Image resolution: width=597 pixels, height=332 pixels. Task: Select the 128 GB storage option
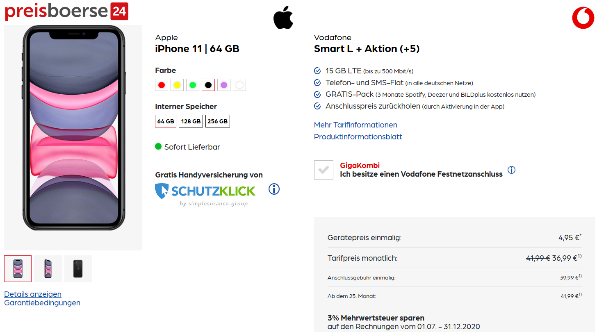[x=191, y=121]
